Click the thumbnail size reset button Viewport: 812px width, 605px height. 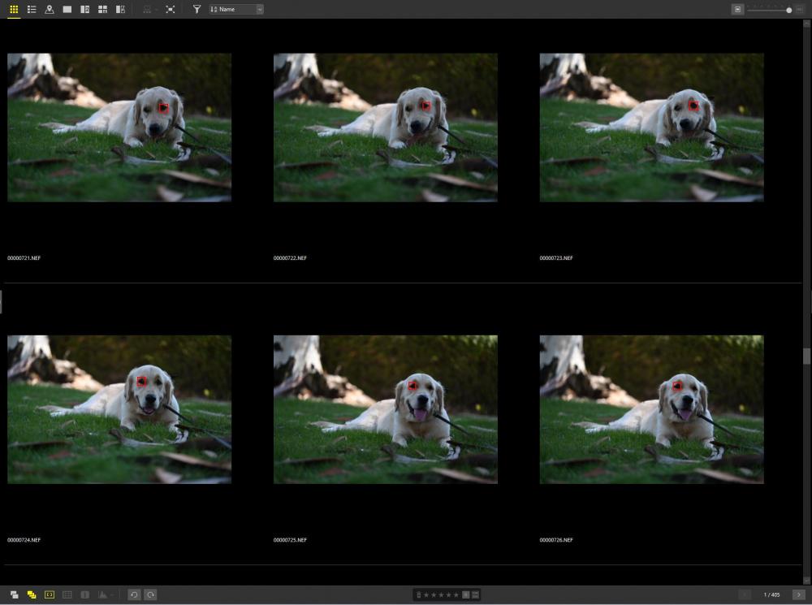(737, 9)
